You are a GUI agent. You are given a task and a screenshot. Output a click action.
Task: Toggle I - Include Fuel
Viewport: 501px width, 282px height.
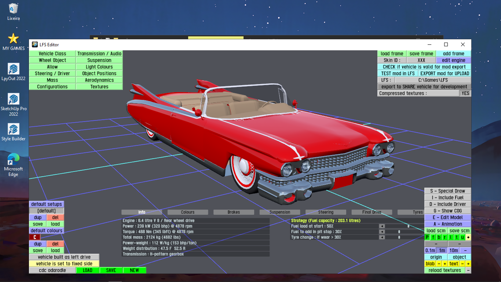pyautogui.click(x=448, y=198)
